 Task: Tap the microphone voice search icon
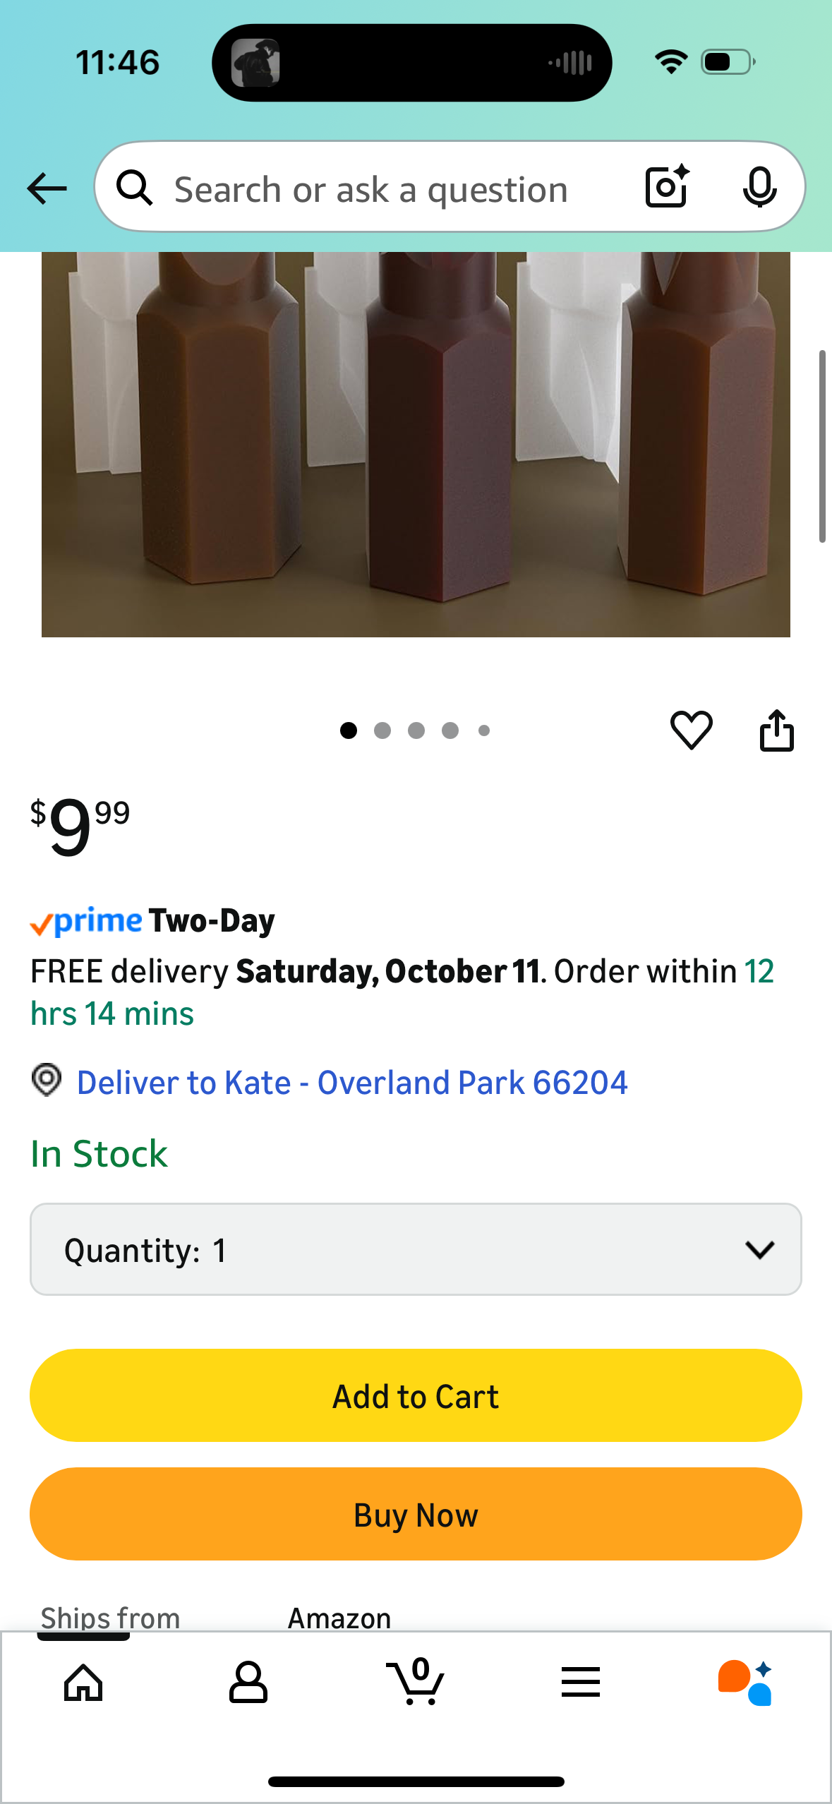[759, 187]
